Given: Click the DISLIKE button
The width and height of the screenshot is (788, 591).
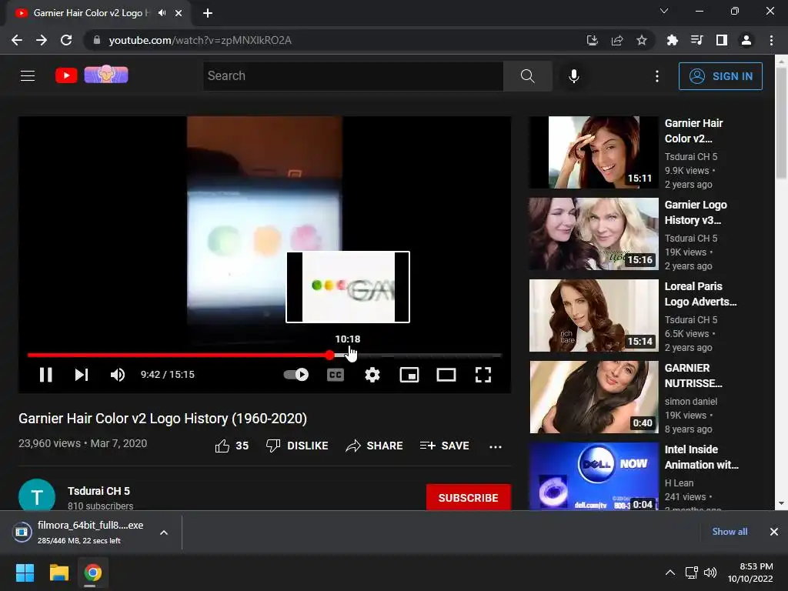Looking at the screenshot, I should [x=297, y=446].
